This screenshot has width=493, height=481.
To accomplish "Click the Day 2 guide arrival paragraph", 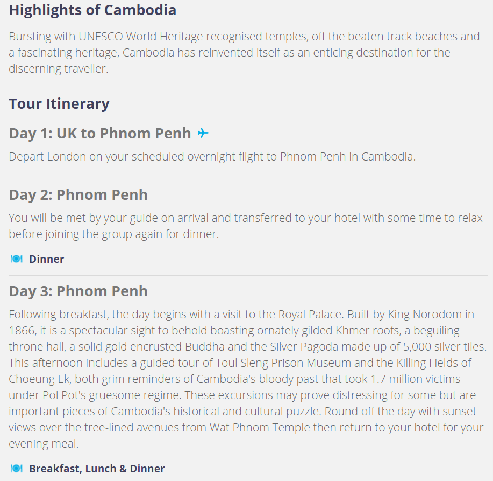I will [x=246, y=226].
